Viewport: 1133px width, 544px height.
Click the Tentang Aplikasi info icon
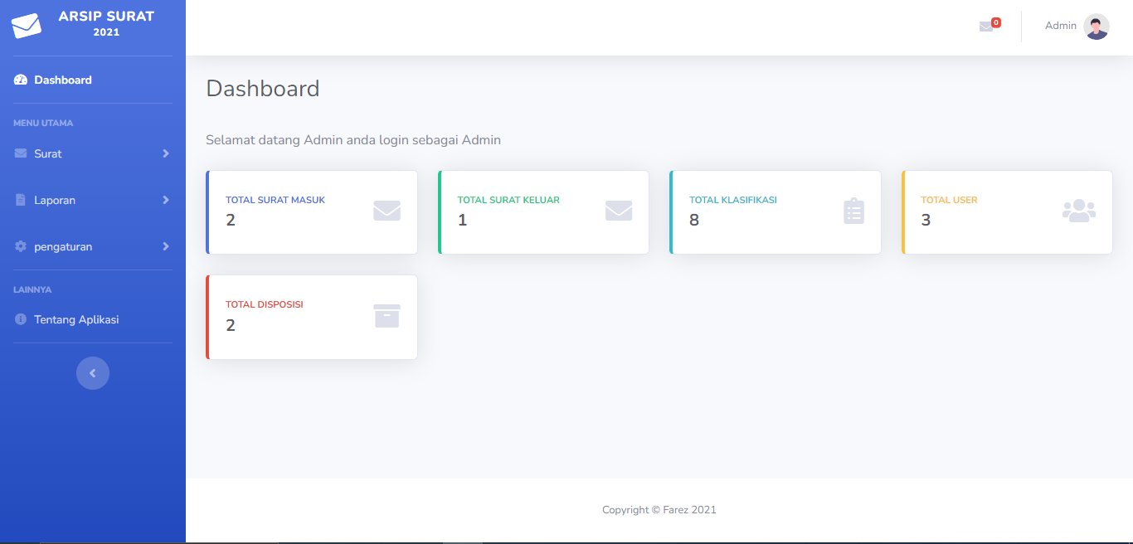(21, 319)
